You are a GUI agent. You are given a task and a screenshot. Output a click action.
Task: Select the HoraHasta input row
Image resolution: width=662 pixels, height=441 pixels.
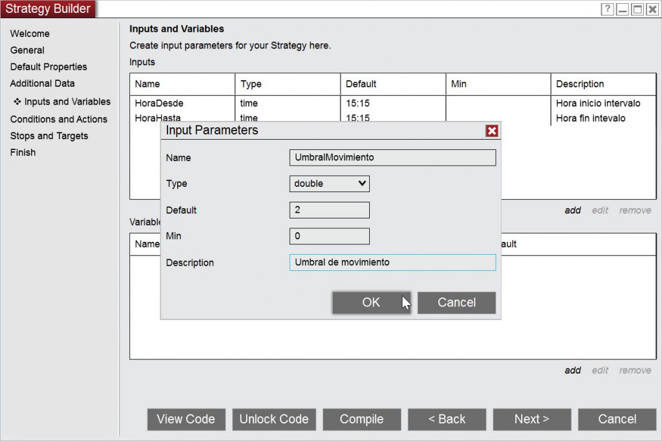(392, 118)
